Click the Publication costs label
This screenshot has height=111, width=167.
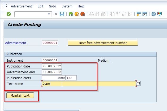[19, 78]
